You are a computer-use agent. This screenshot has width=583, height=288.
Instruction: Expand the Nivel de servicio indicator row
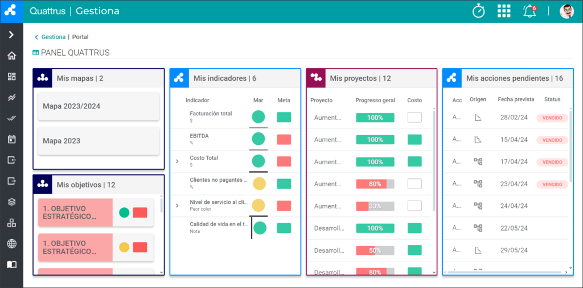pyautogui.click(x=177, y=206)
